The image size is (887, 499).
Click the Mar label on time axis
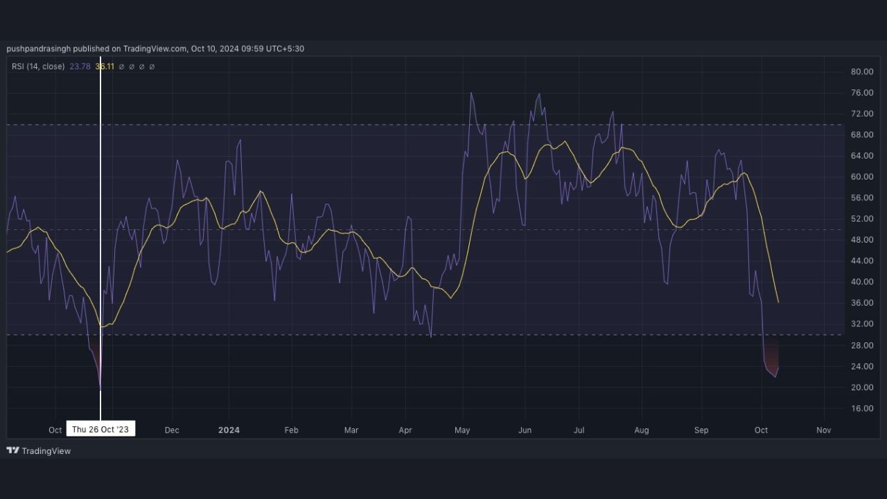pos(351,430)
